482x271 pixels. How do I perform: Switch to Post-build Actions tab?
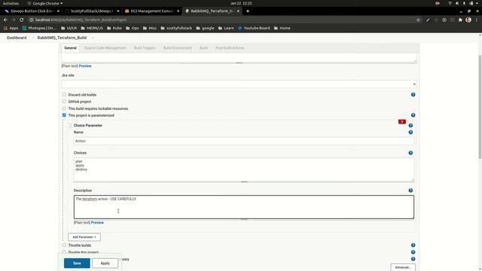[x=230, y=48]
